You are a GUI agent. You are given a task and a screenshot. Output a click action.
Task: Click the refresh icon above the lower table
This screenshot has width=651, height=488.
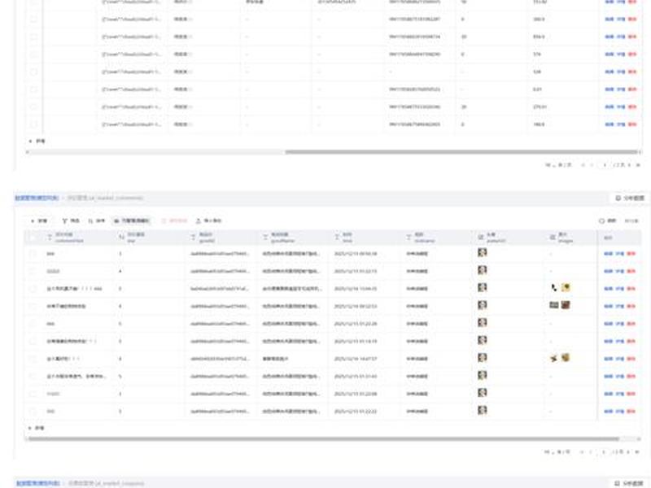[601, 220]
